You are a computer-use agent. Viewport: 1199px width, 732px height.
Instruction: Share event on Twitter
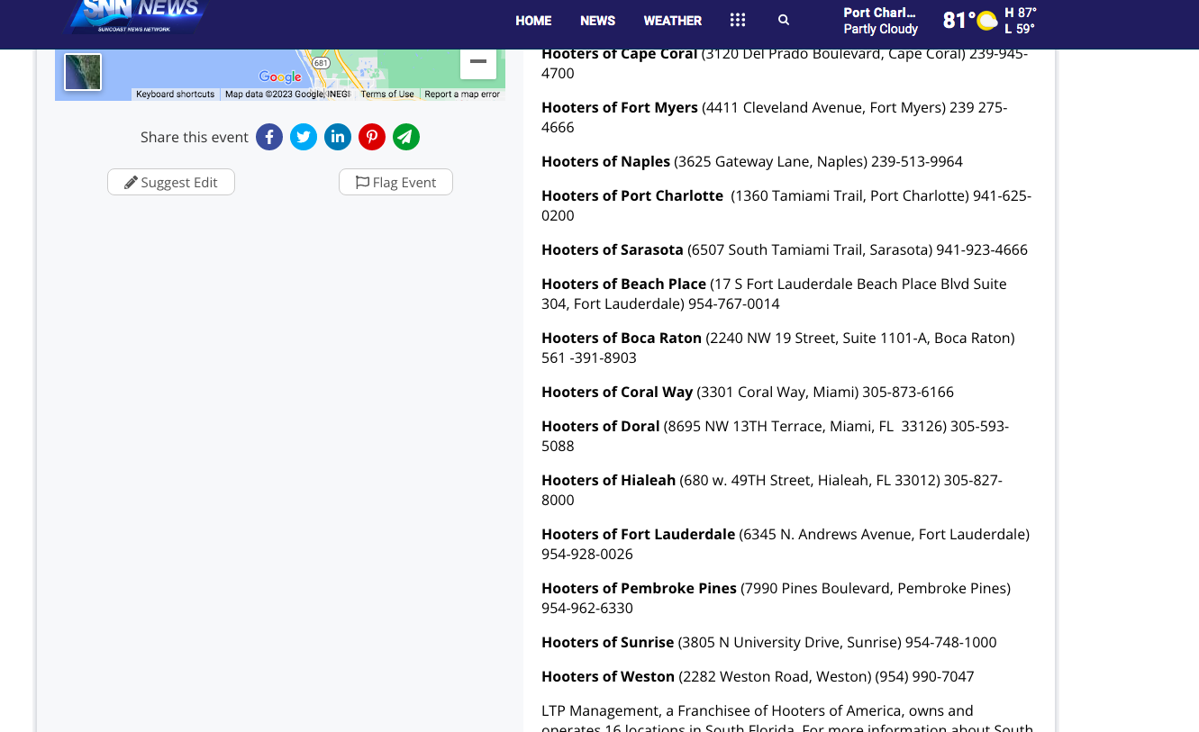coord(304,137)
